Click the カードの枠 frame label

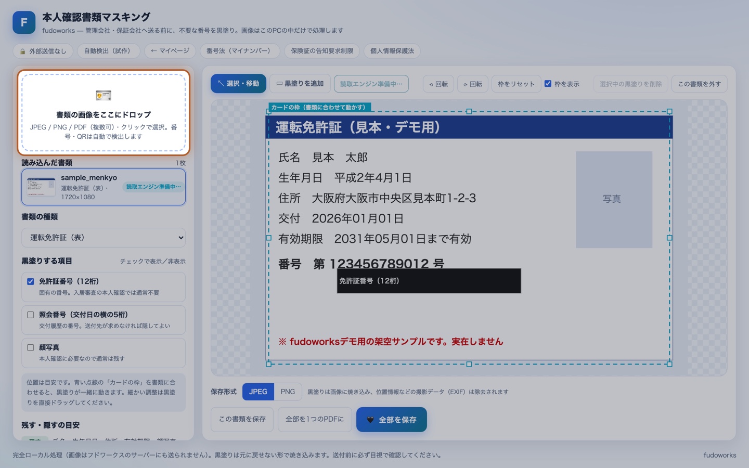(320, 107)
